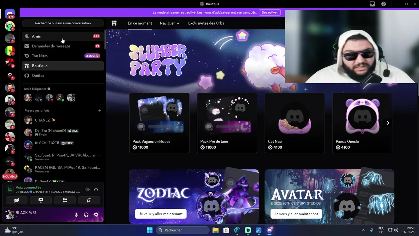Image resolution: width=419 pixels, height=236 pixels.
Task: Open Ton Nitro page
Action: coord(63,56)
